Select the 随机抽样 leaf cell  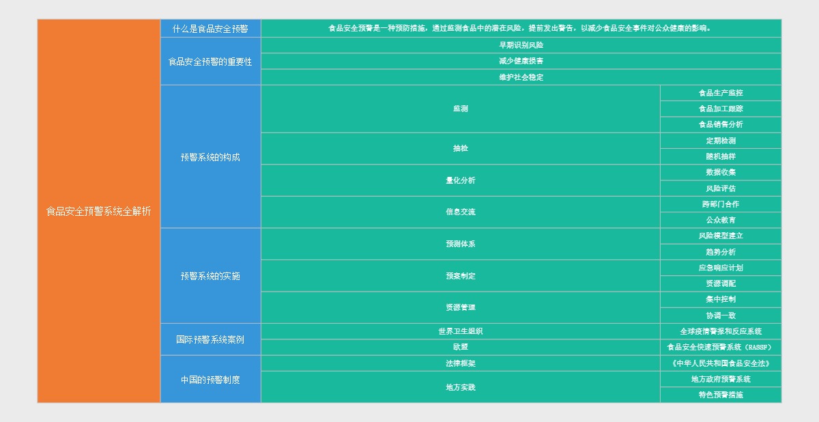720,156
